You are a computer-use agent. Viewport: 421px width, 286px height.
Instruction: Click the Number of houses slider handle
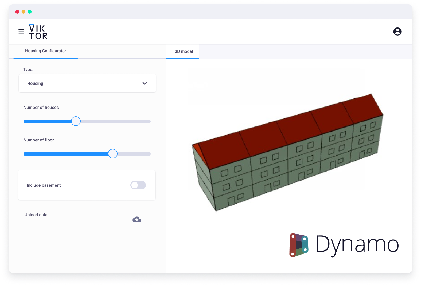point(76,121)
